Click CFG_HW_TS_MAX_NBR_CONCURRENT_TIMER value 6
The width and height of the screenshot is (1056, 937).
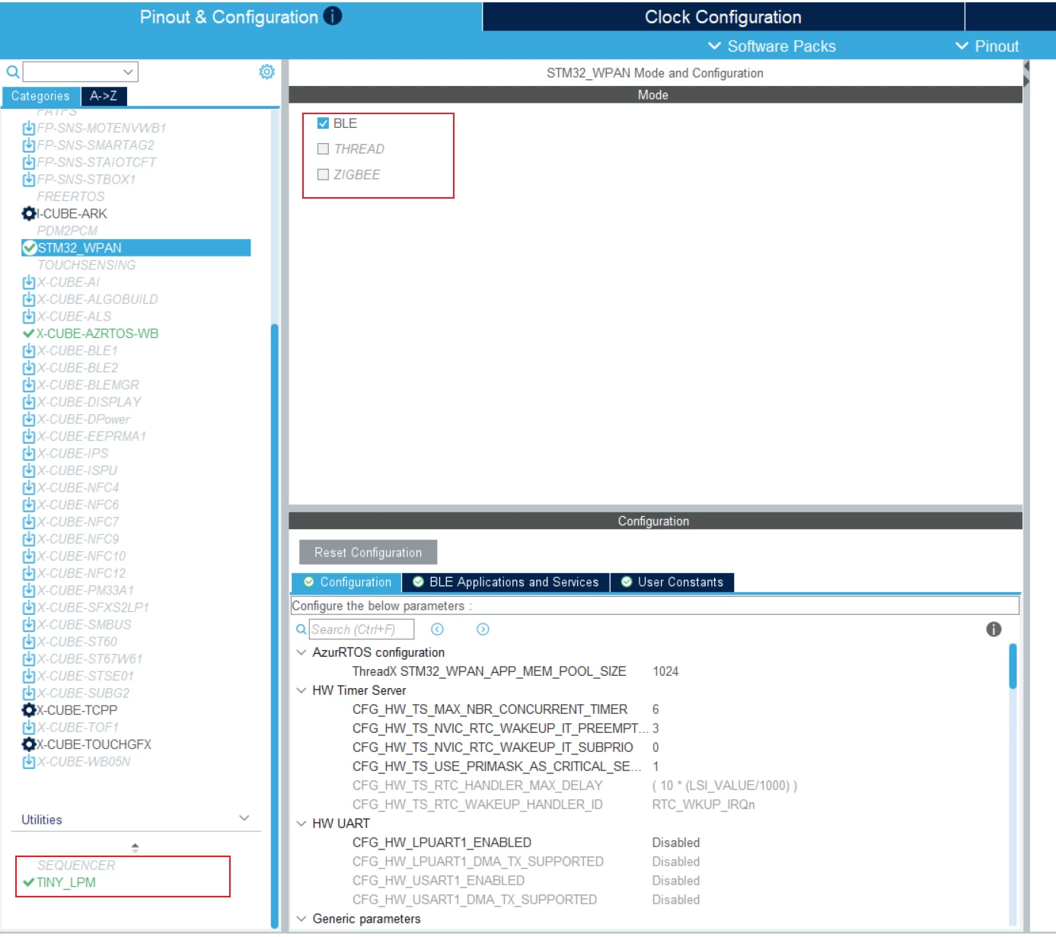pos(656,709)
